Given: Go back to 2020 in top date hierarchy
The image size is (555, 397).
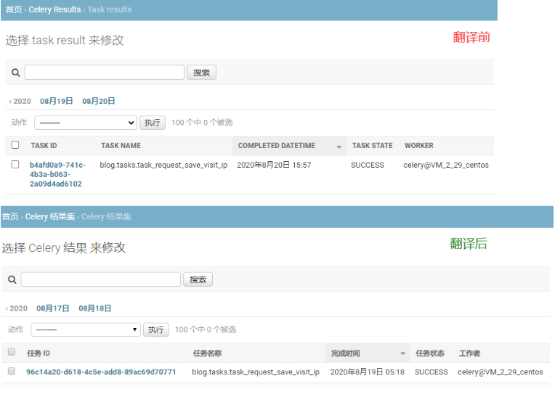Looking at the screenshot, I should [x=20, y=101].
